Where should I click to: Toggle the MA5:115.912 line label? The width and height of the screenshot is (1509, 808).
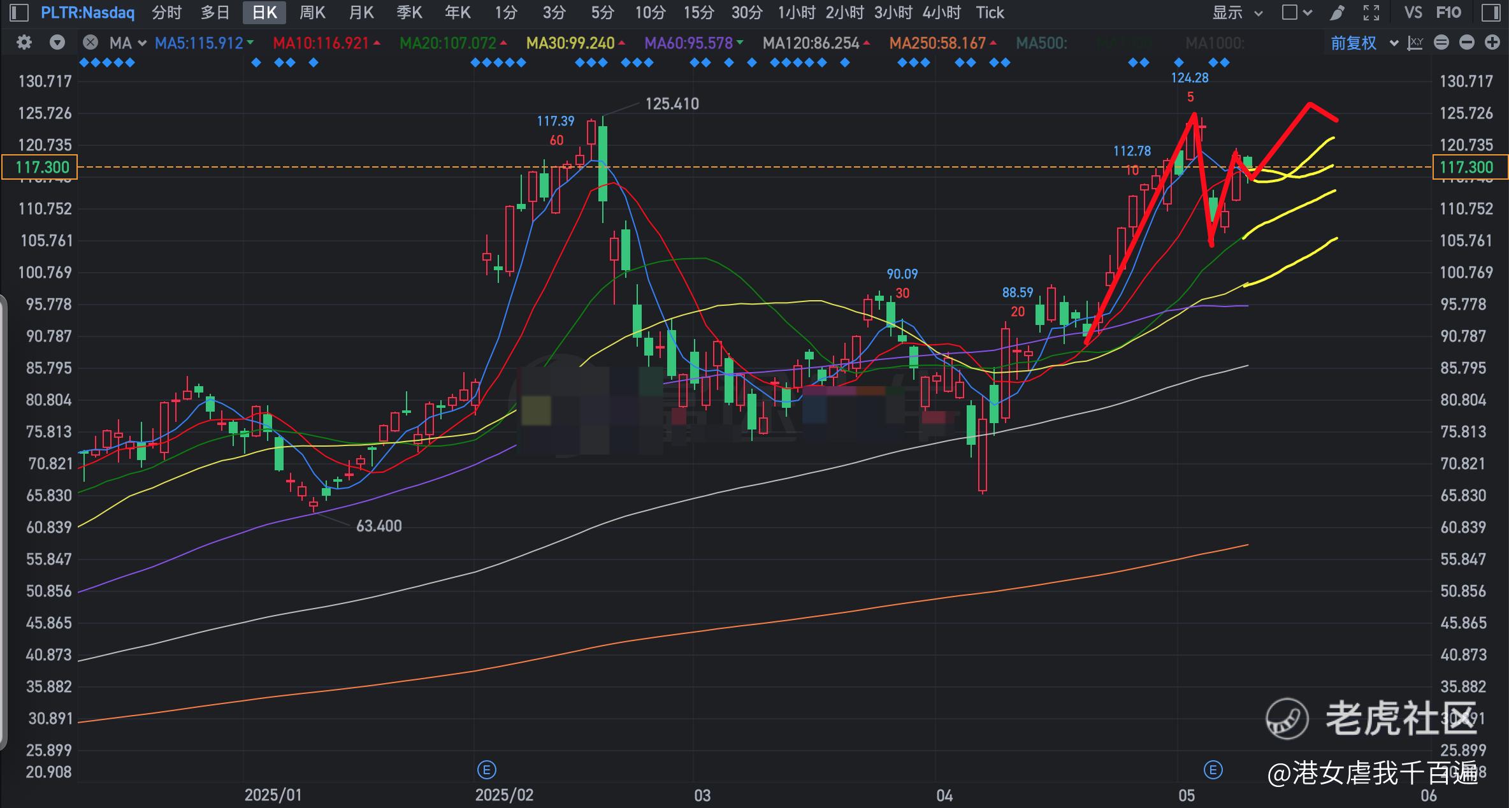click(204, 43)
